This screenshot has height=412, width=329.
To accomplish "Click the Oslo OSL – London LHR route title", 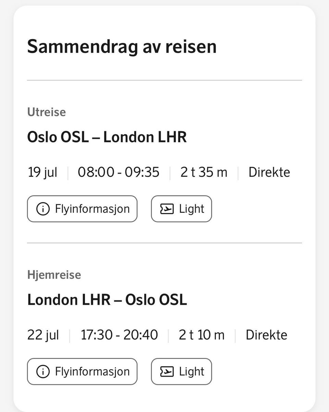I will [107, 137].
